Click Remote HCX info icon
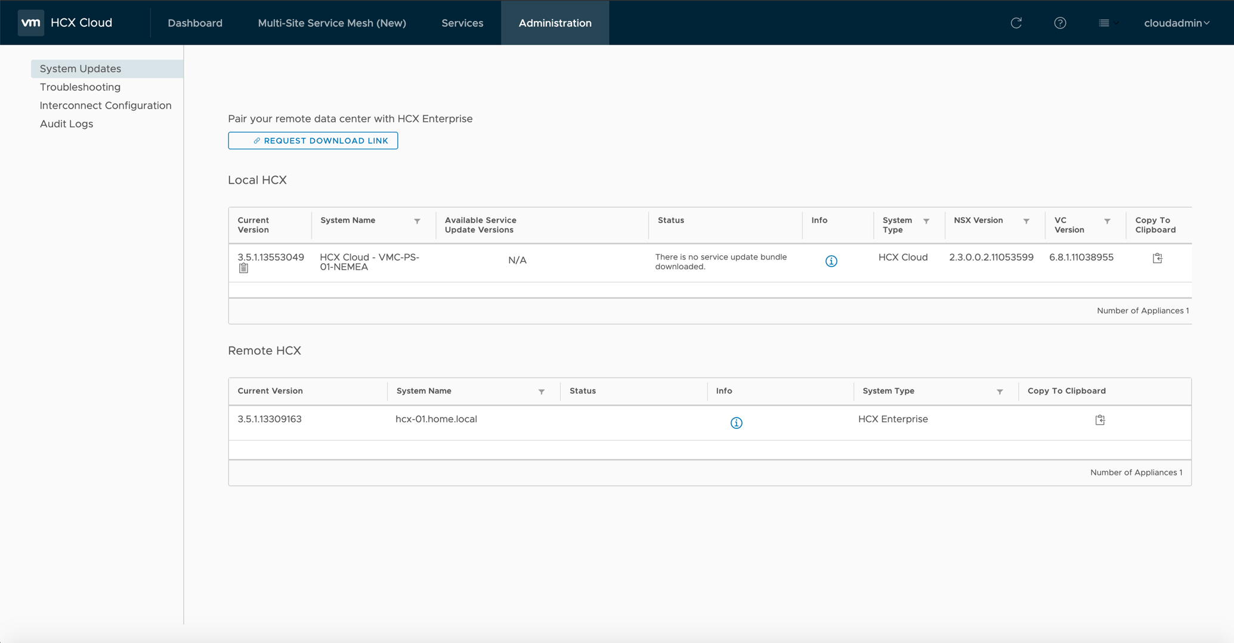Image resolution: width=1234 pixels, height=643 pixels. click(736, 423)
